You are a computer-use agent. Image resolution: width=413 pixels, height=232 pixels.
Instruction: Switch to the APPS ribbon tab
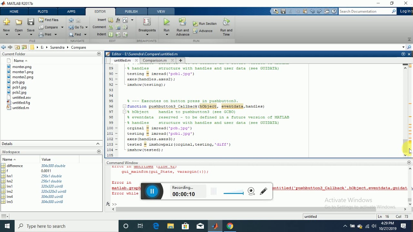[71, 12]
